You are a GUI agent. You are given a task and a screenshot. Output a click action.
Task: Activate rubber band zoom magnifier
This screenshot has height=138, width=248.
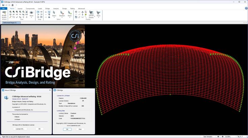click(x=10, y=12)
